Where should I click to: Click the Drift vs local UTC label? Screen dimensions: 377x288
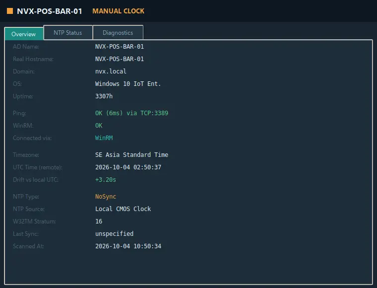pyautogui.click(x=36, y=180)
